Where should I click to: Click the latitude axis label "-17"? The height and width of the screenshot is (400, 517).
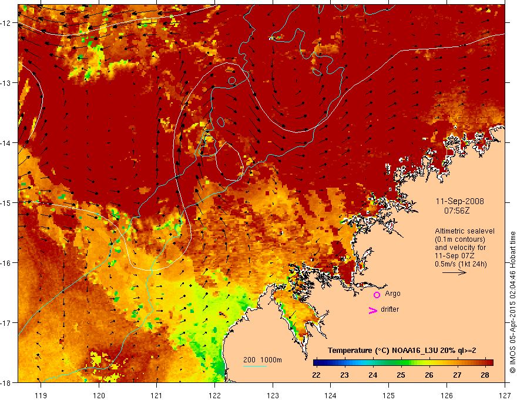tap(6, 322)
